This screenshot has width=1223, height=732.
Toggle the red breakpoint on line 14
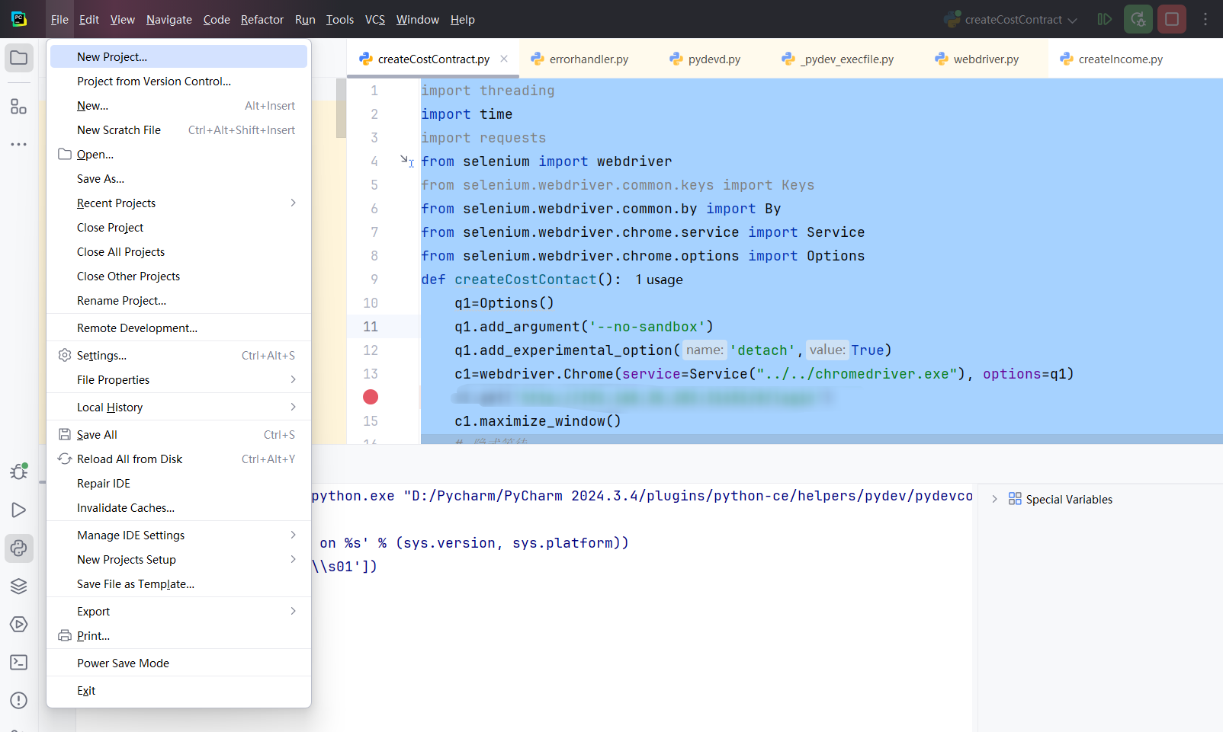[371, 397]
